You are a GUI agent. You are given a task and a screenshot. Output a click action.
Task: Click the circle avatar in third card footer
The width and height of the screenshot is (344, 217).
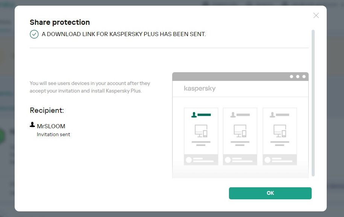(268, 160)
